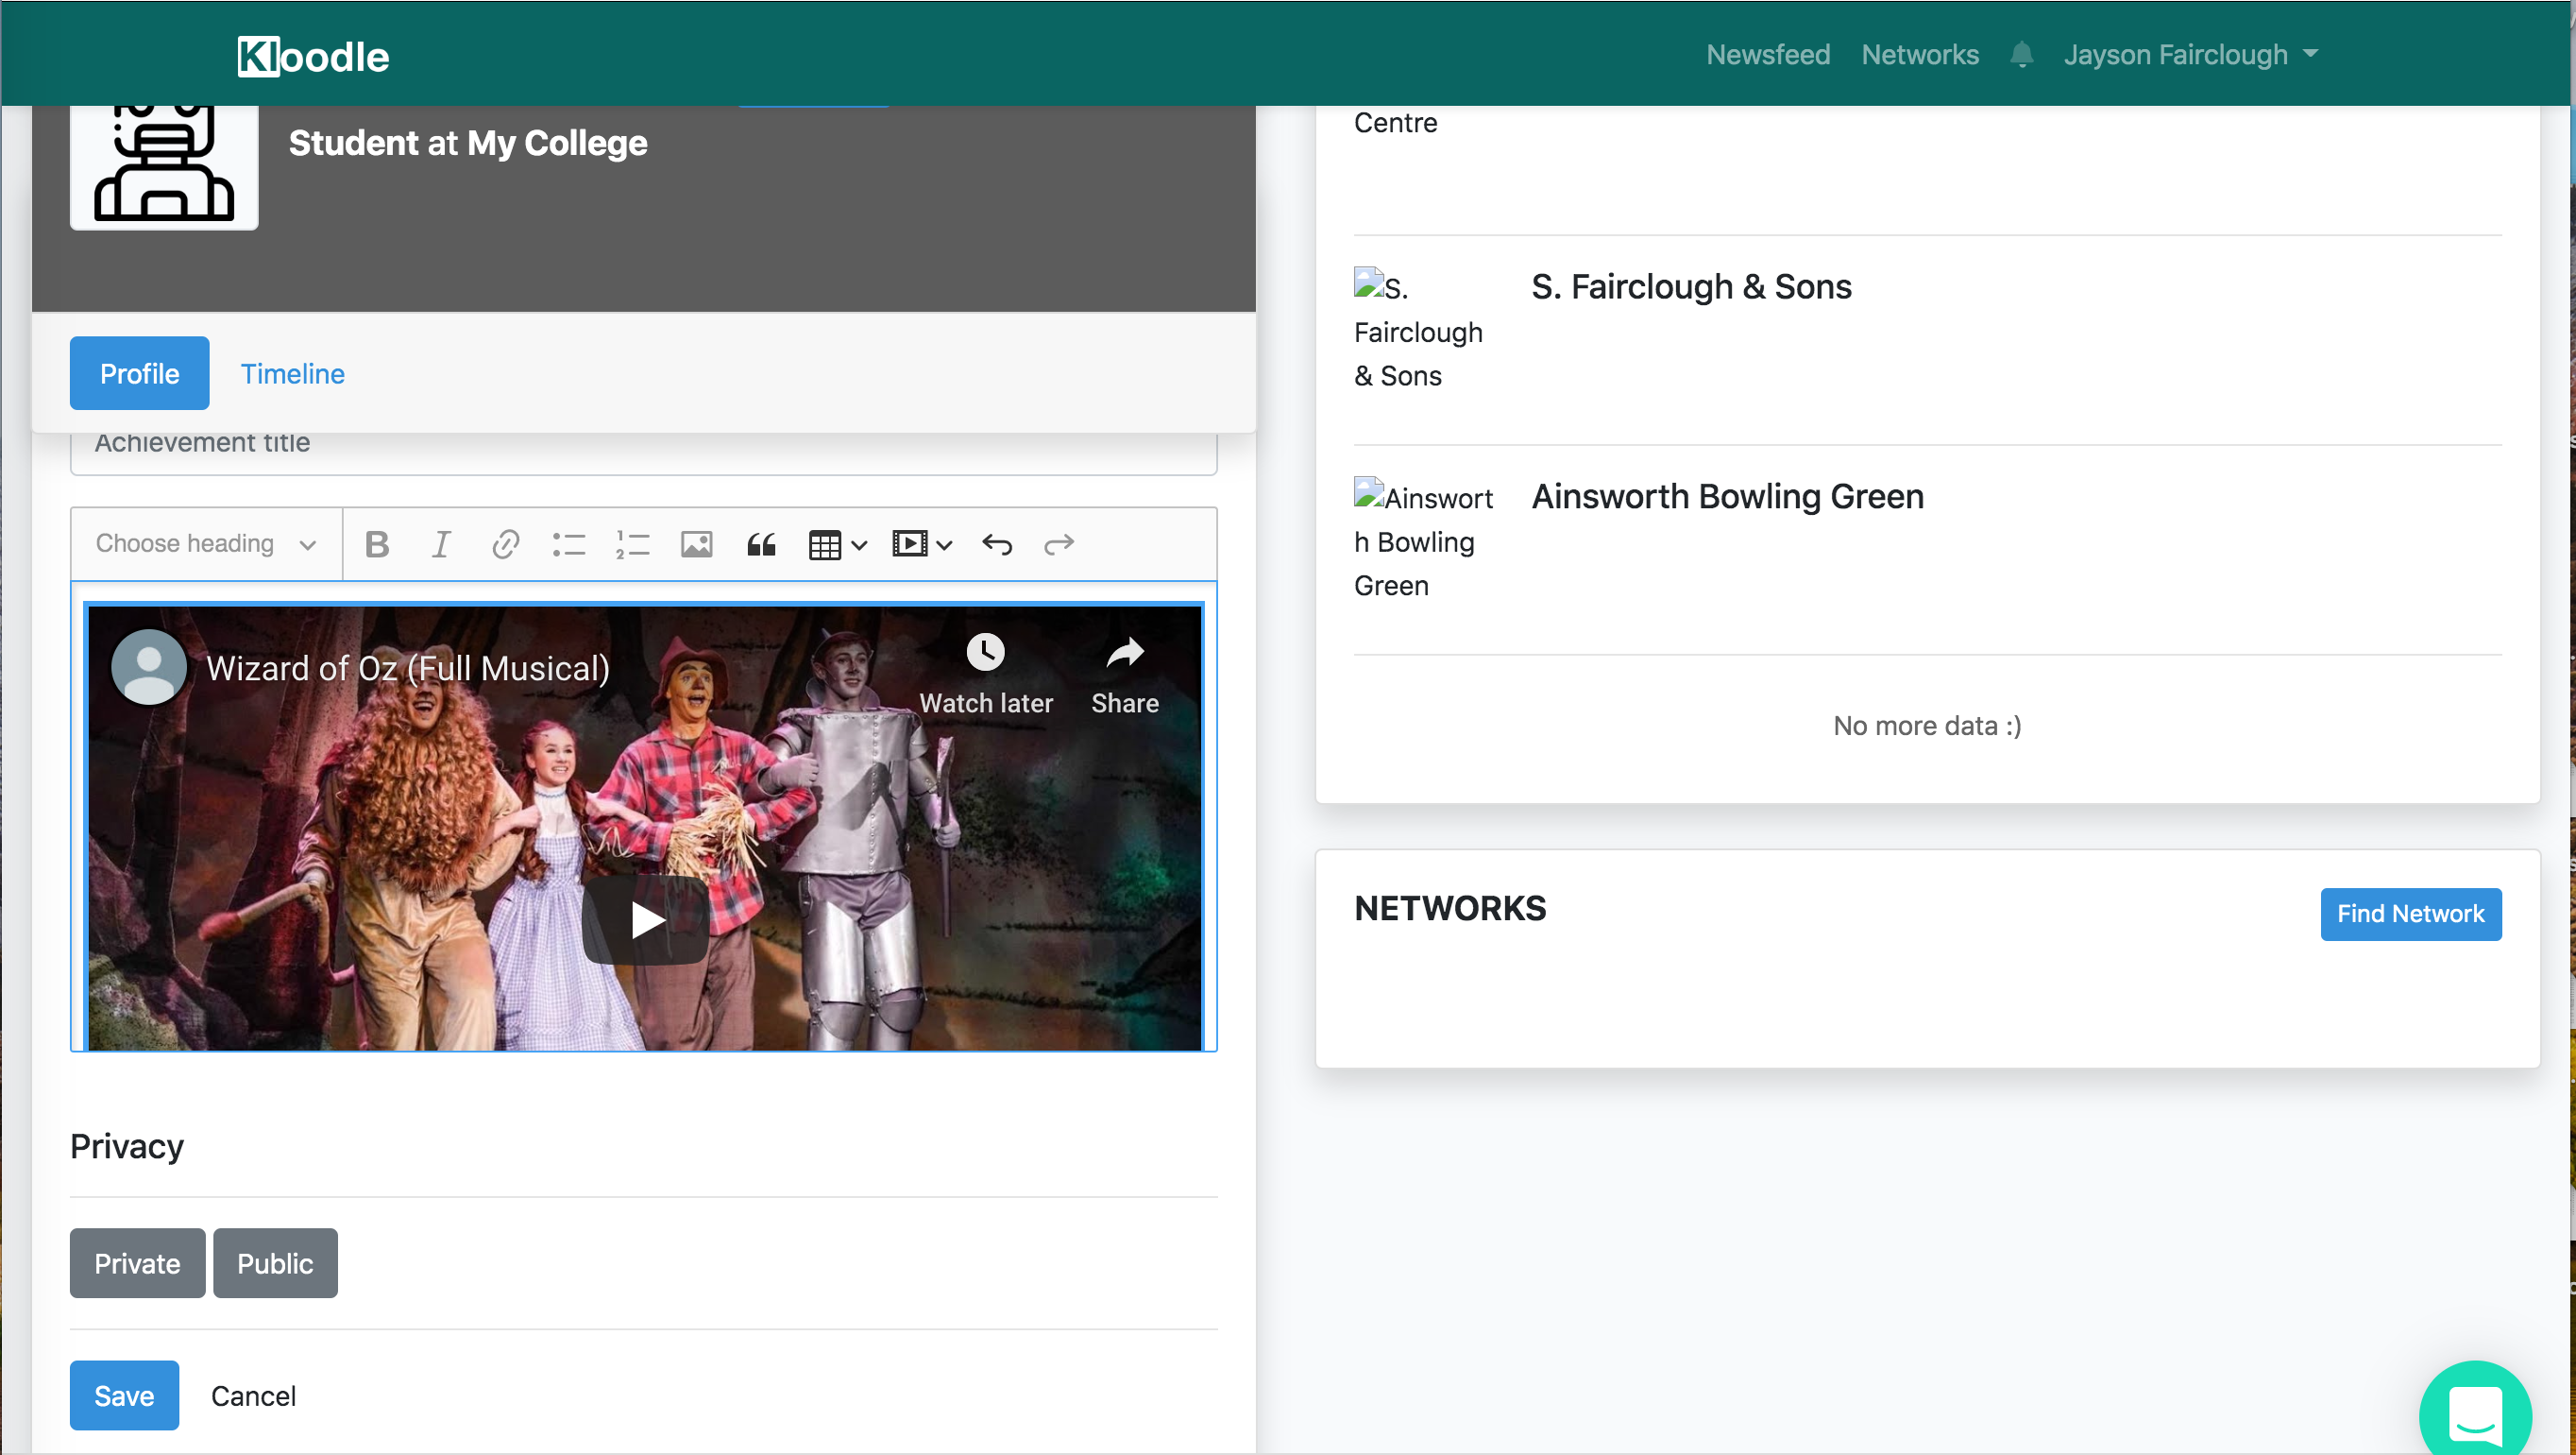The height and width of the screenshot is (1455, 2576).
Task: Click the NETWORKS heading text
Action: tap(1450, 908)
